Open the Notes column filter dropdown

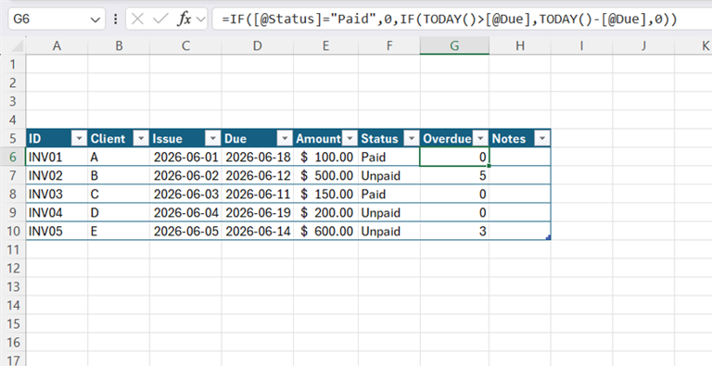pyautogui.click(x=541, y=138)
